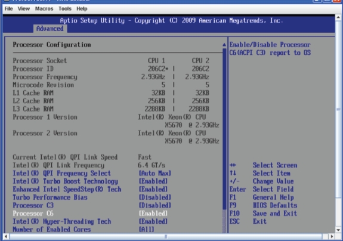This screenshot has width=343, height=241.
Task: Toggle Processor C6 [Enabled] value
Action: point(153,214)
